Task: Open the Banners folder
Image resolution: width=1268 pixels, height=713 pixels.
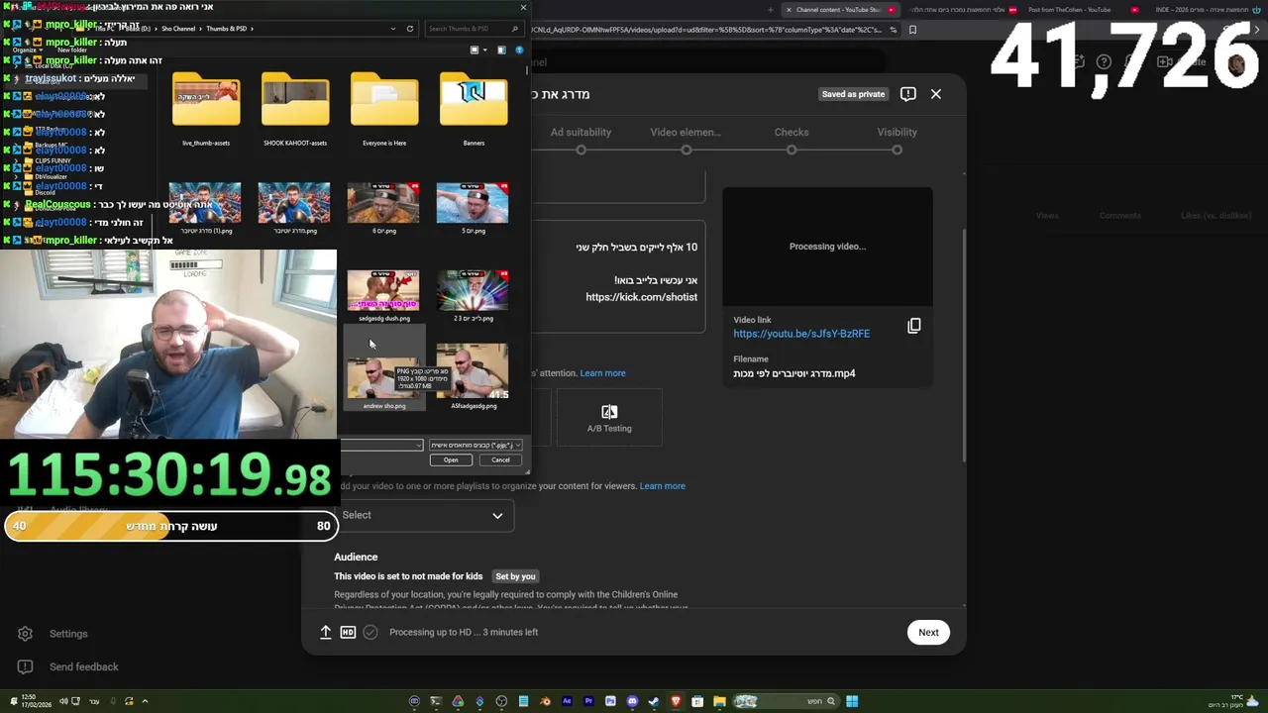Action: point(474,109)
